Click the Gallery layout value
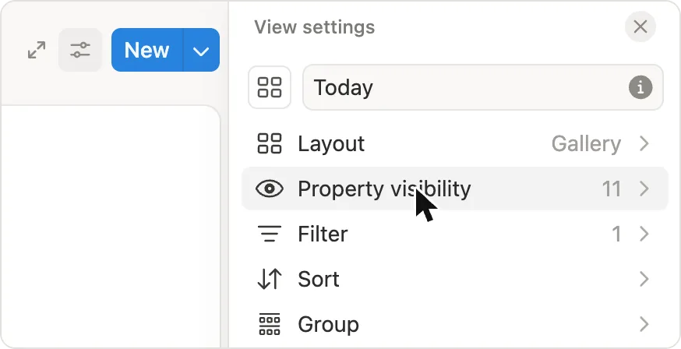681x349 pixels. [x=586, y=143]
